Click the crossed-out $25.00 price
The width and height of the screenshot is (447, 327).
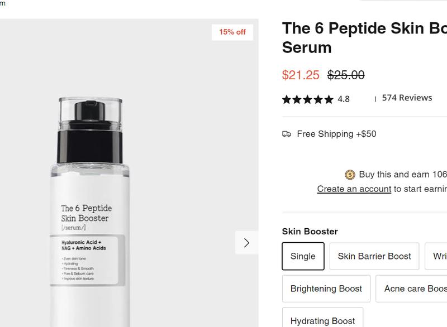346,75
